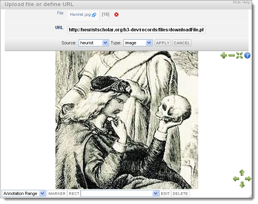Click the RECT button
The image size is (258, 204).
[x=74, y=194]
